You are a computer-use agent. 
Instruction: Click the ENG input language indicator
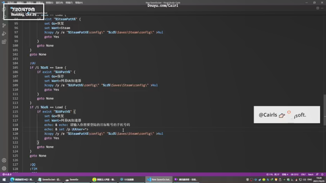point(310,179)
